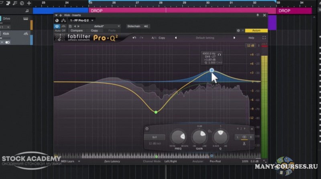Click the undo arrow in Pro-Q 2
321x179 pixels.
tap(134, 38)
